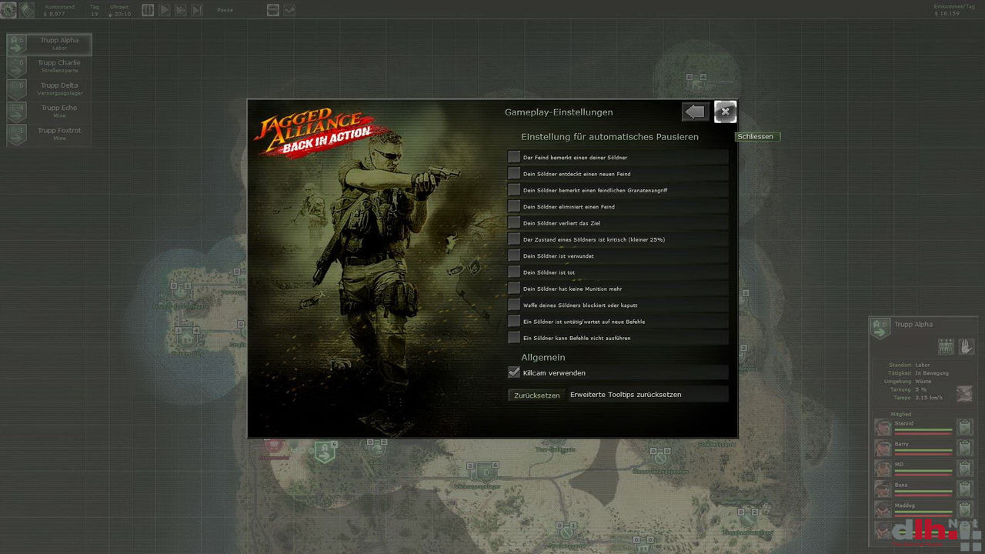985x554 pixels.
Task: Click Steroid's portrait in squad panel
Action: [883, 427]
